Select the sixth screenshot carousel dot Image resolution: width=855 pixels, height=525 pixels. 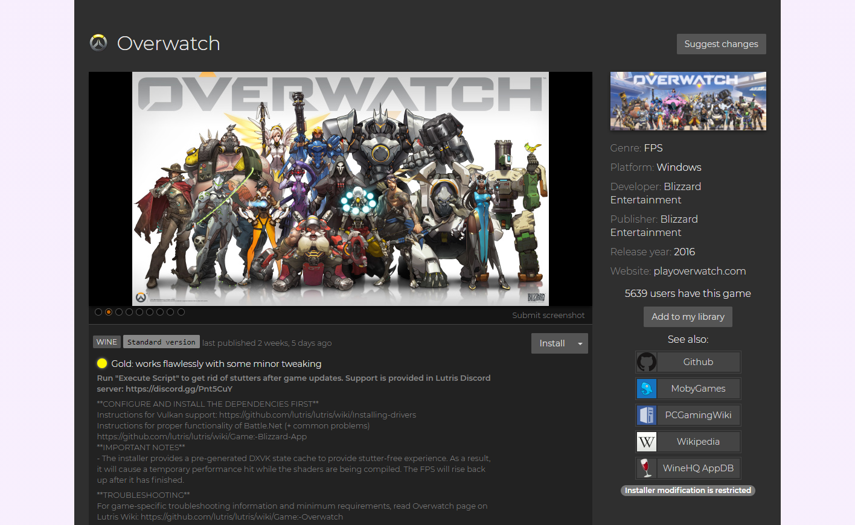[x=150, y=312]
